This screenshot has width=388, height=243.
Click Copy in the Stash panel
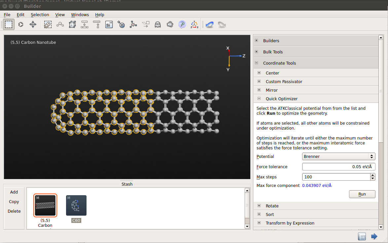[x=14, y=202]
